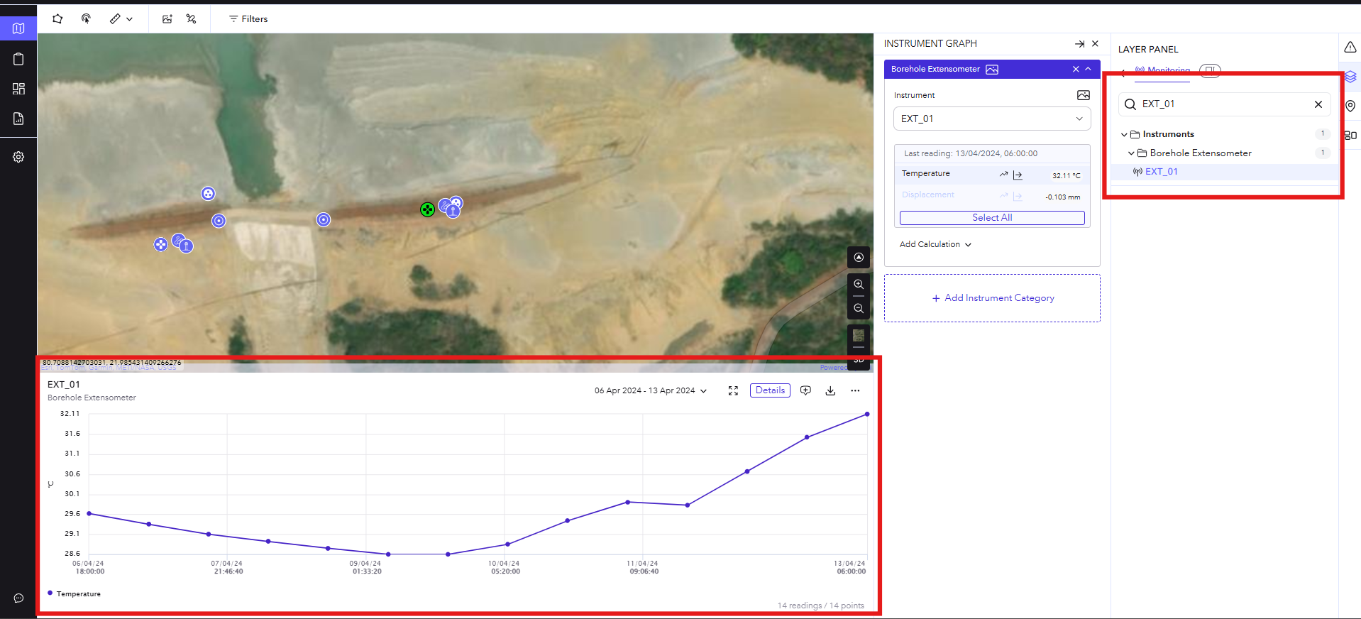Select the pointer location tool in toolbar
The height and width of the screenshot is (619, 1361).
tap(86, 19)
